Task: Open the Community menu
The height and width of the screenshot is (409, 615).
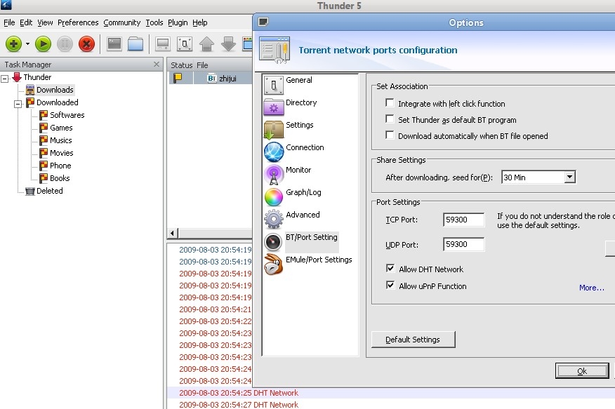Action: tap(122, 22)
